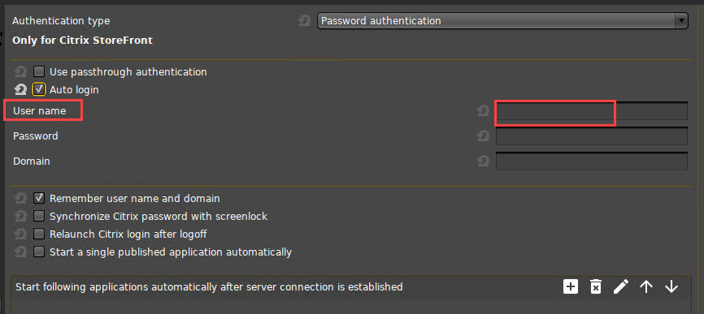Click revert icon beside Password field
This screenshot has height=314, width=704.
coord(483,135)
